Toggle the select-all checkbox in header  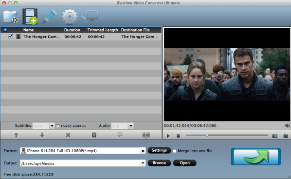click(5, 30)
